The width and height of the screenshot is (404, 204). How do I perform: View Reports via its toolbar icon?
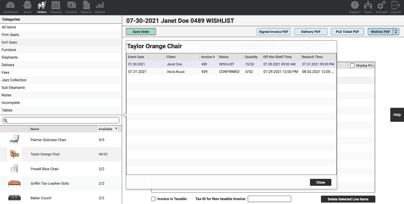[86, 7]
